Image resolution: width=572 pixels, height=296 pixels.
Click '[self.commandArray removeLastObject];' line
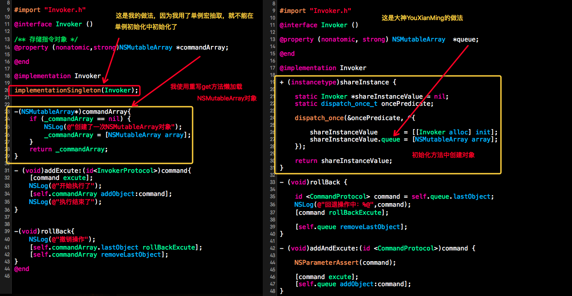[99, 254]
